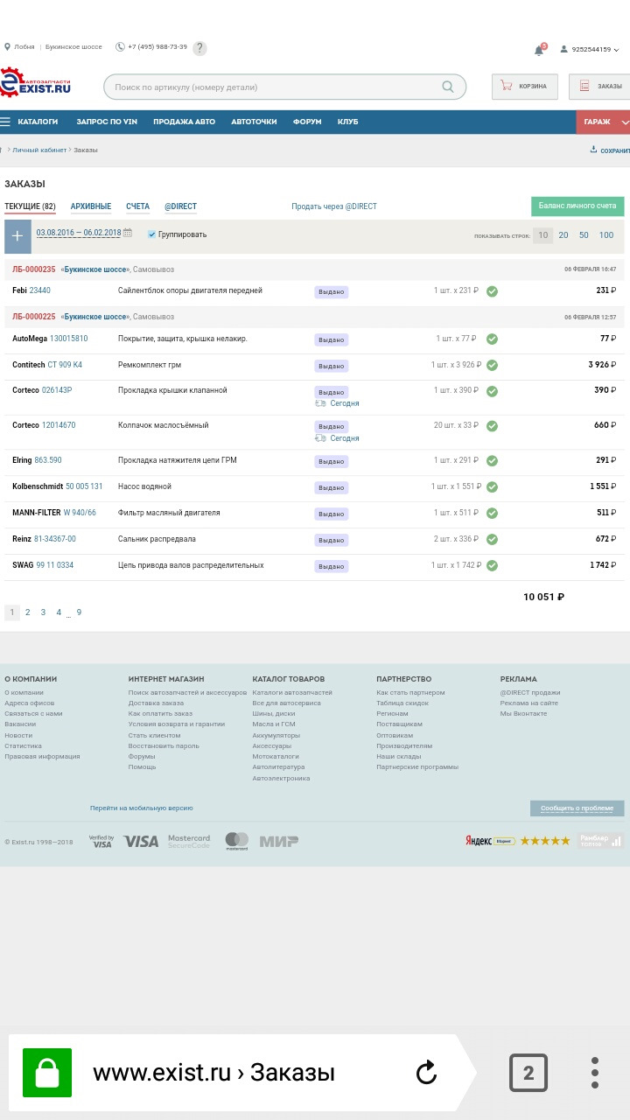Open order ЛБ-0000225 link
630x1120 pixels.
click(x=33, y=317)
